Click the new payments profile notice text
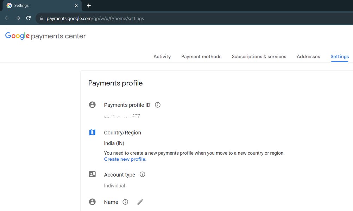The height and width of the screenshot is (211, 353). click(194, 153)
